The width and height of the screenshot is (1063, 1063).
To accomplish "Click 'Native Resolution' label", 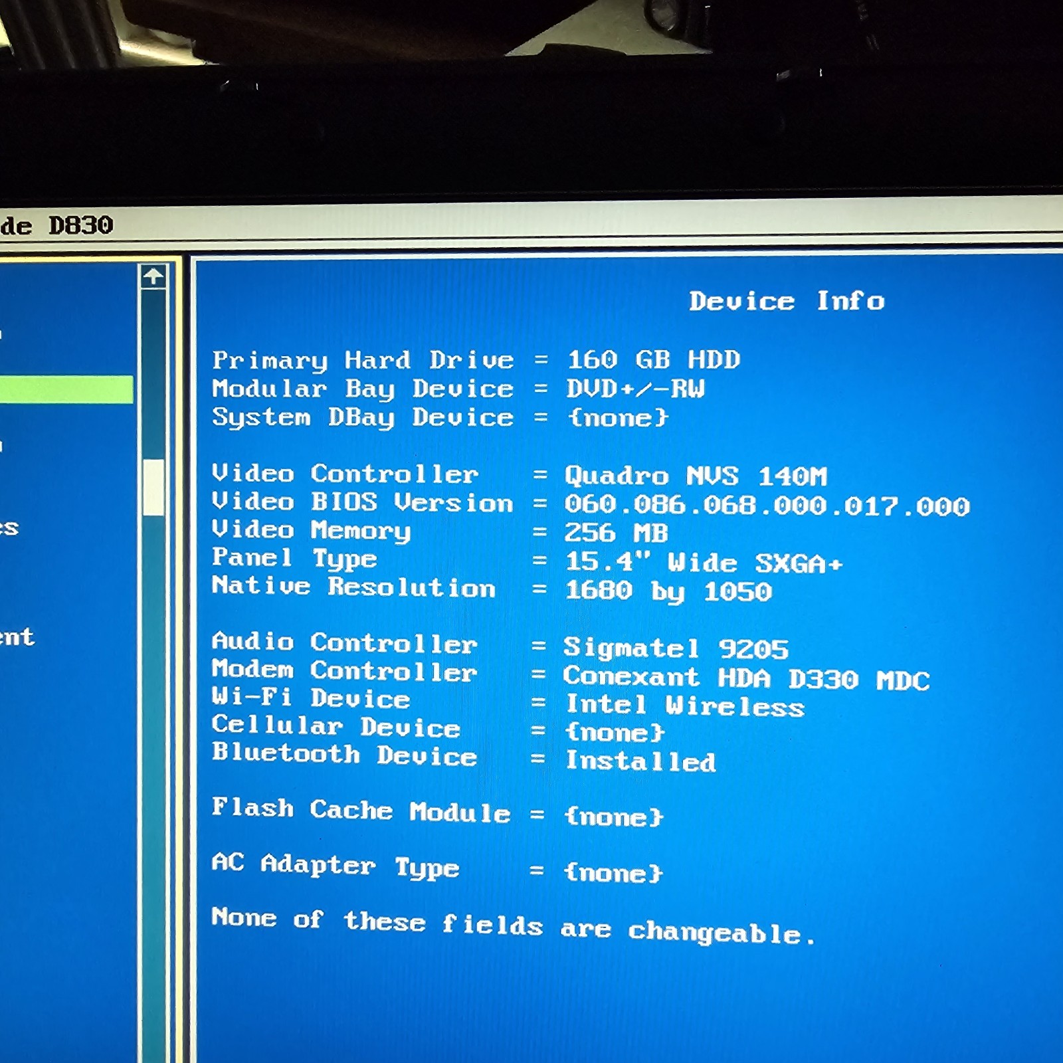I will tap(353, 587).
